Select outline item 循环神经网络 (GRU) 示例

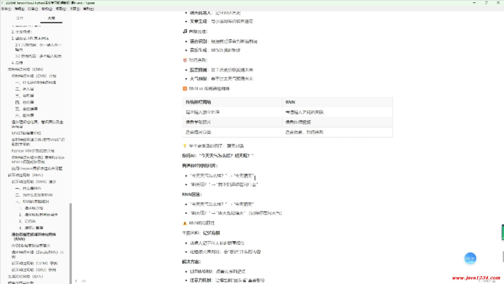(34, 270)
